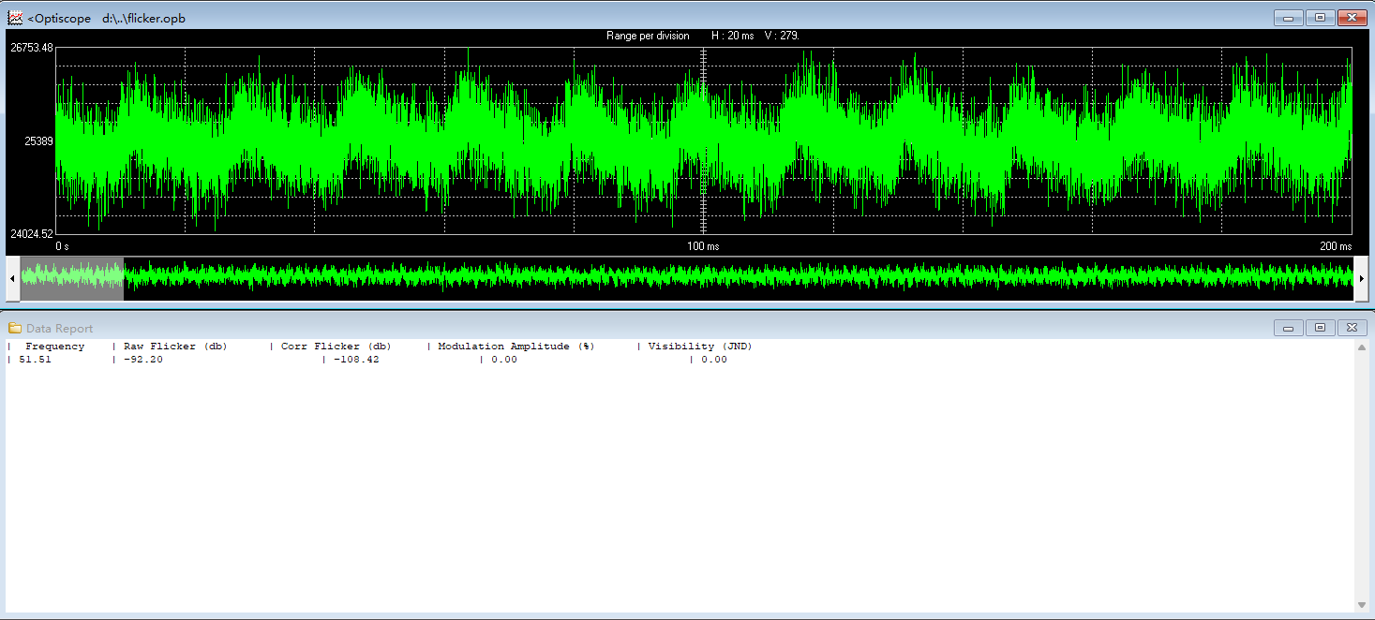Maximize the Data Report panel
The image size is (1375, 620).
(1320, 328)
